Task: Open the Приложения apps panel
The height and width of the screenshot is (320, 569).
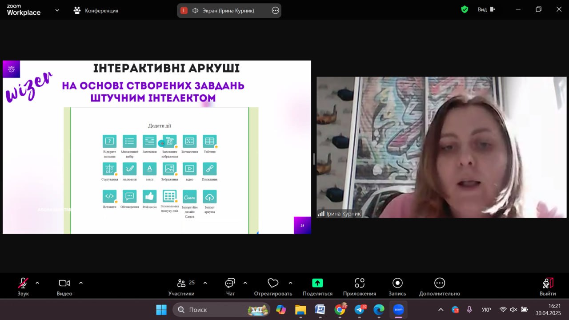Action: [359, 284]
